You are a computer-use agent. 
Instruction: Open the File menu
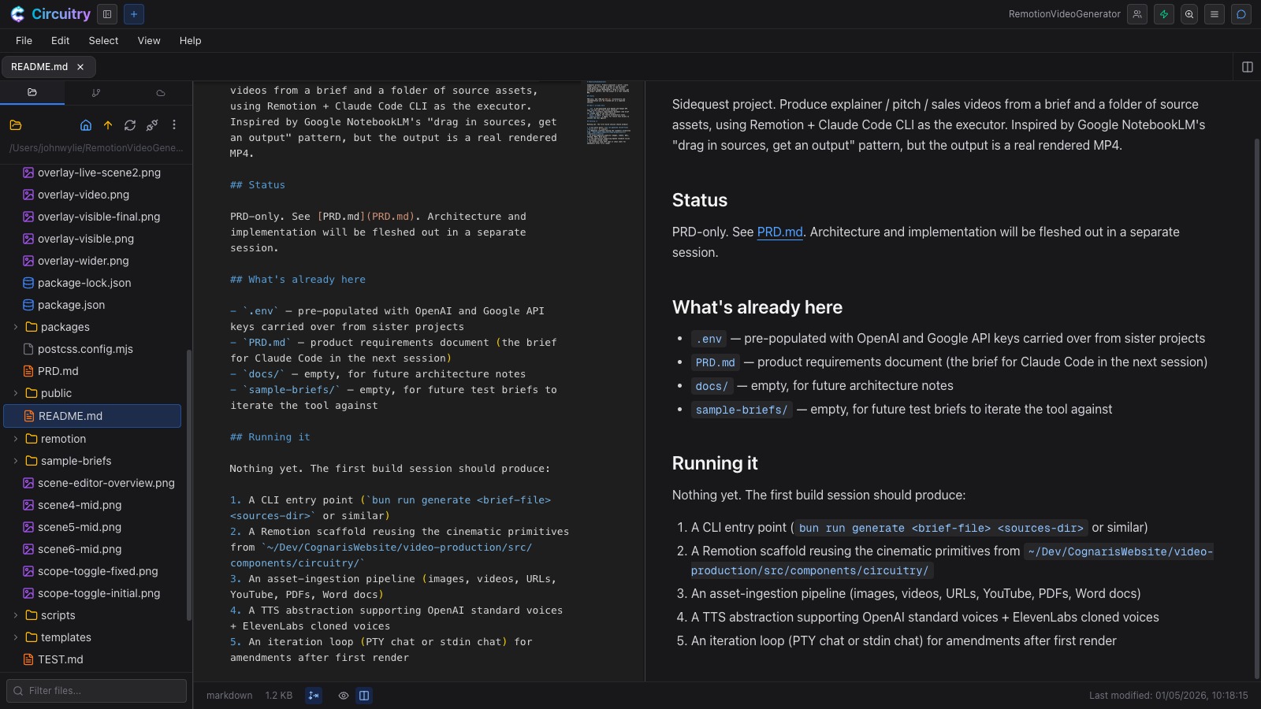pos(24,41)
